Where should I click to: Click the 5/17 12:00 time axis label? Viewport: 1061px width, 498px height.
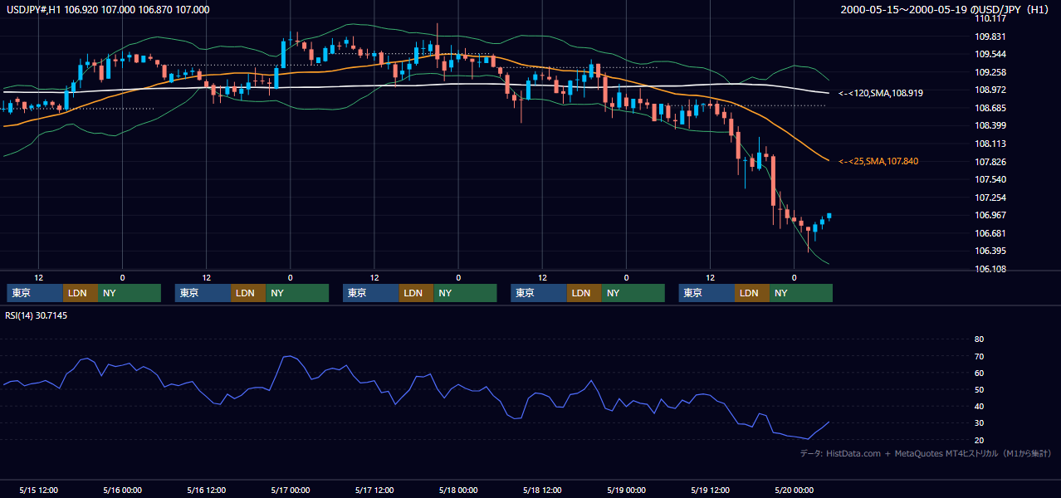pyautogui.click(x=374, y=490)
